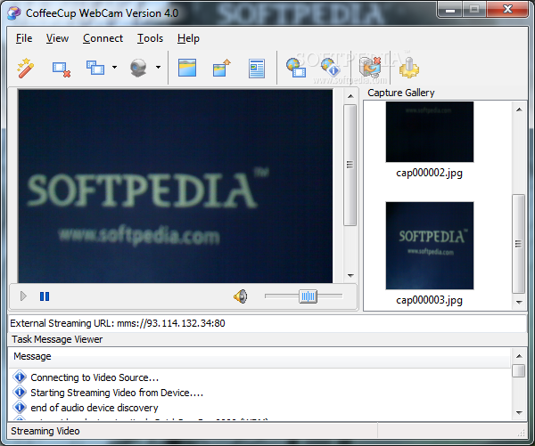The image size is (535, 446).
Task: Click the webcam device icon
Action: click(x=138, y=68)
